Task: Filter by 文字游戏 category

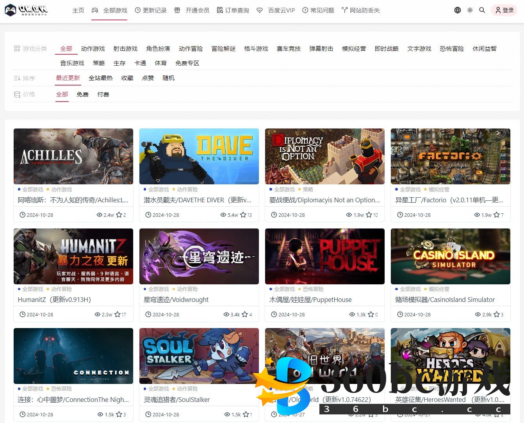Action: coord(419,48)
